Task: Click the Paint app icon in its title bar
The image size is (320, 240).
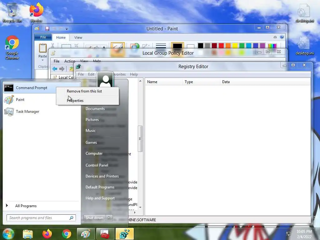Action: pyautogui.click(x=37, y=28)
